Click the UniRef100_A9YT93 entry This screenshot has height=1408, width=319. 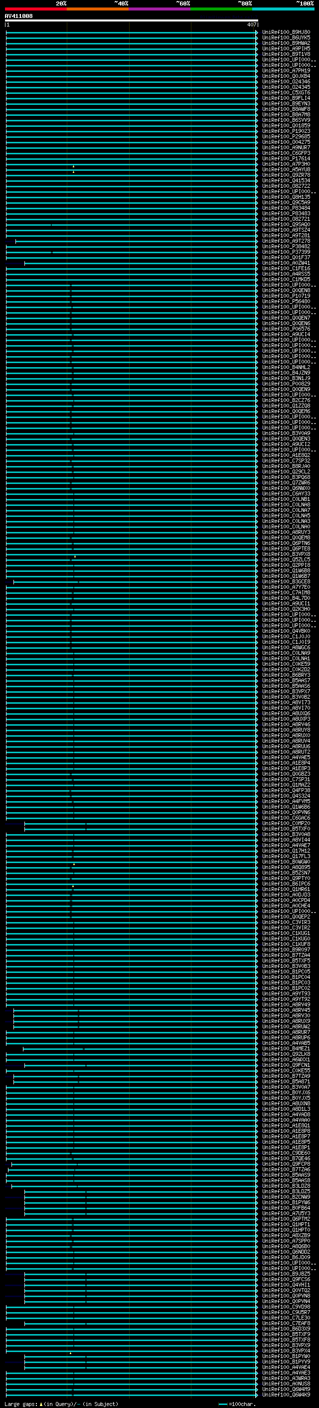[286, 994]
